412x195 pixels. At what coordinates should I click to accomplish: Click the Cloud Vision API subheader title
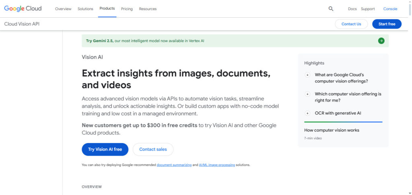click(22, 24)
